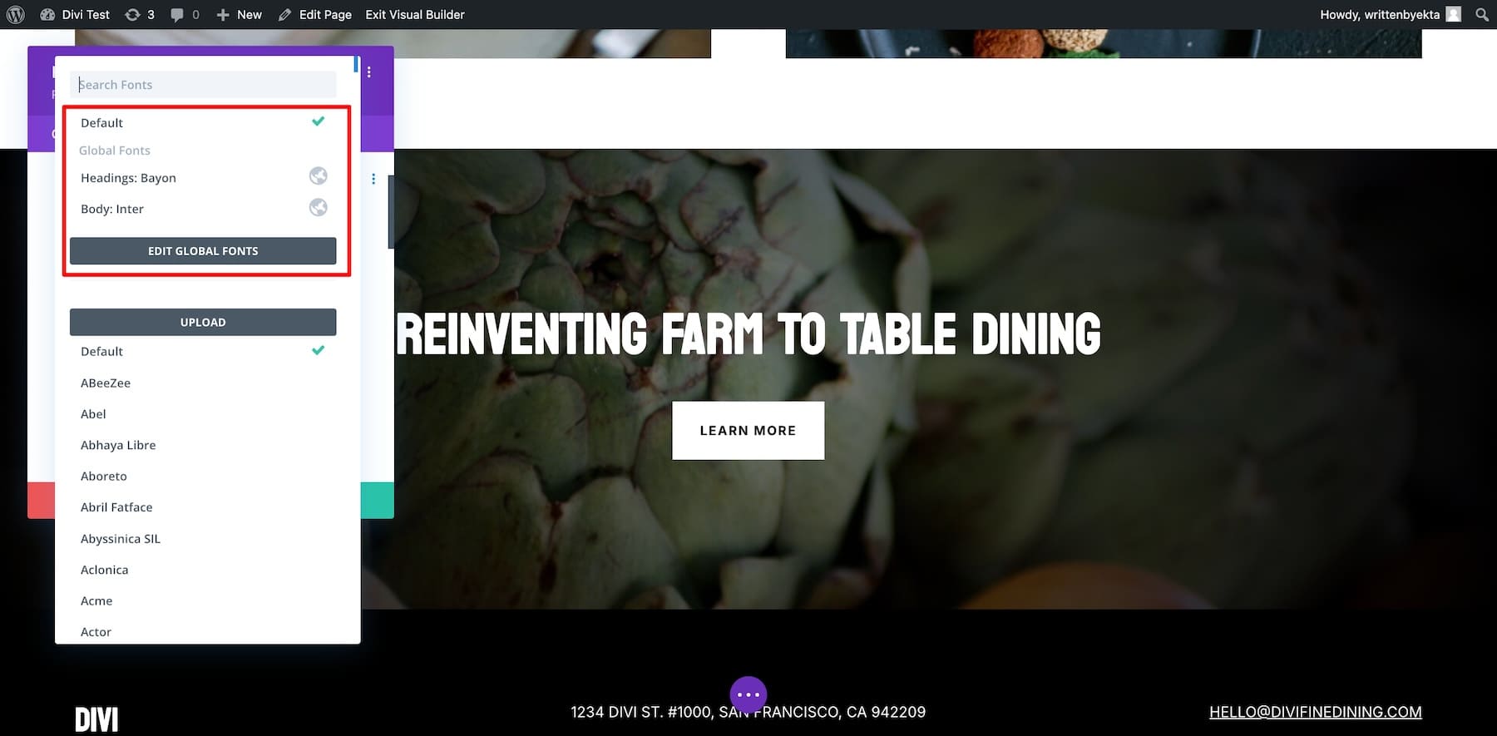Screen dimensions: 1497x736
Task: Click the updates refresh icon
Action: tap(132, 14)
